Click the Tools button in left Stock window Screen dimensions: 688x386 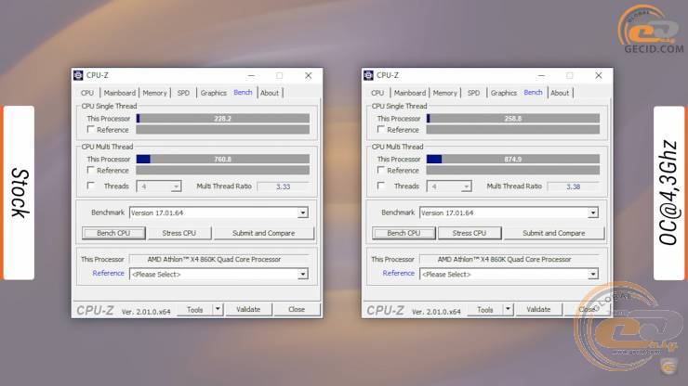point(195,309)
